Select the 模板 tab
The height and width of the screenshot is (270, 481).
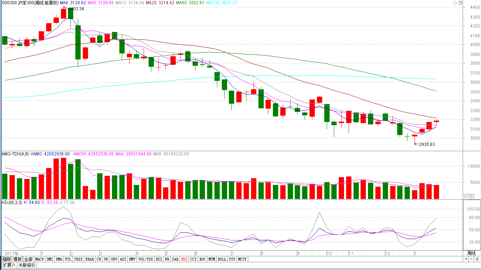point(18,259)
